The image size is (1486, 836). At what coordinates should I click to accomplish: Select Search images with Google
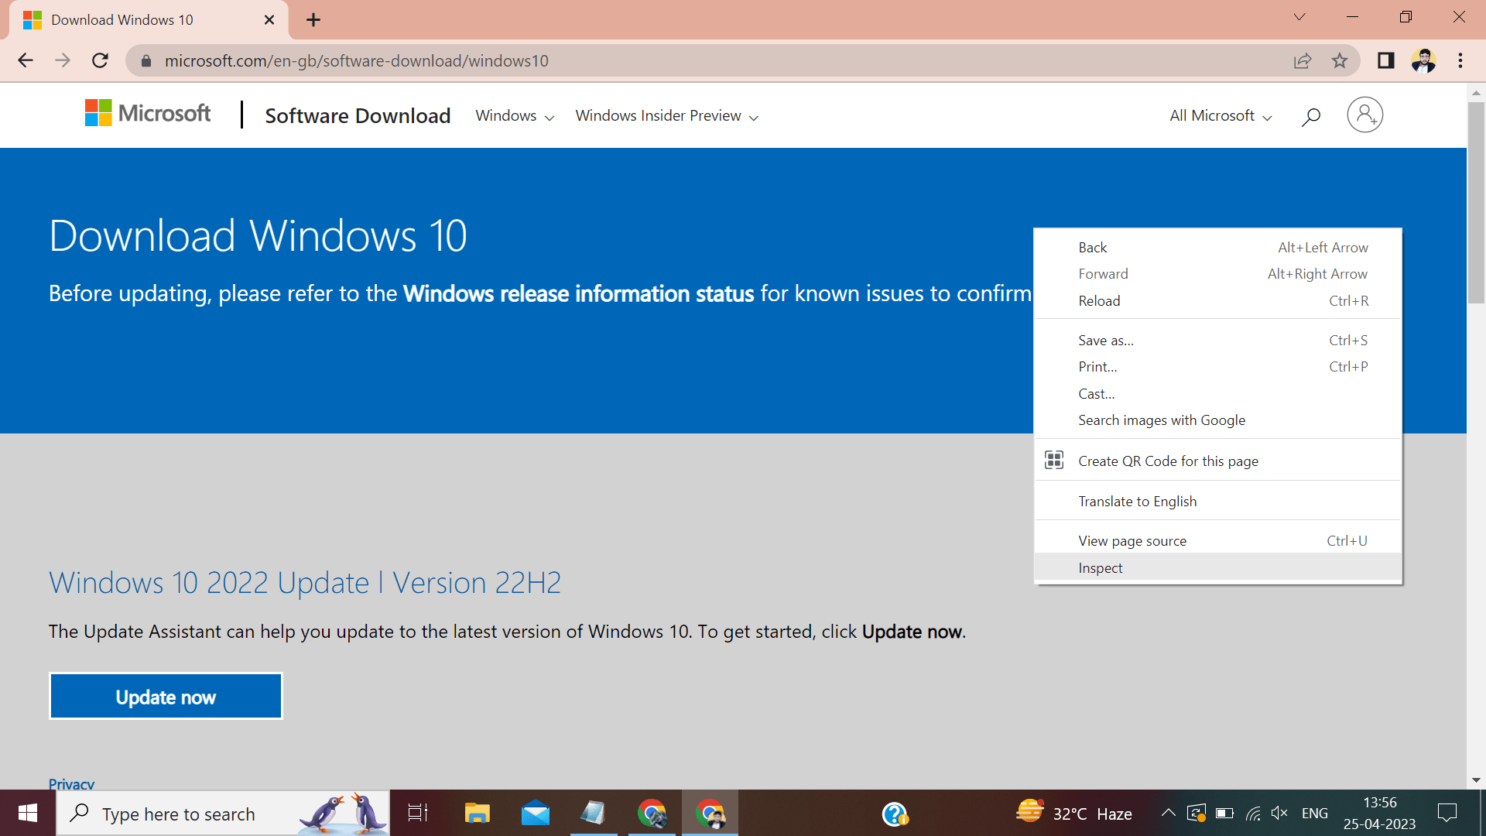coord(1217,420)
